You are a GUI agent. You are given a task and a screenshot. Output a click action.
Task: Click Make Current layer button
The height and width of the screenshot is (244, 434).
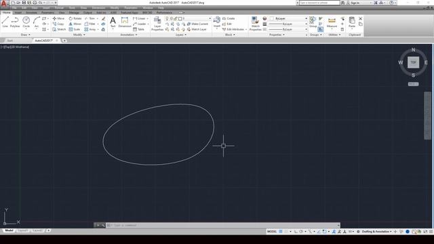197,24
